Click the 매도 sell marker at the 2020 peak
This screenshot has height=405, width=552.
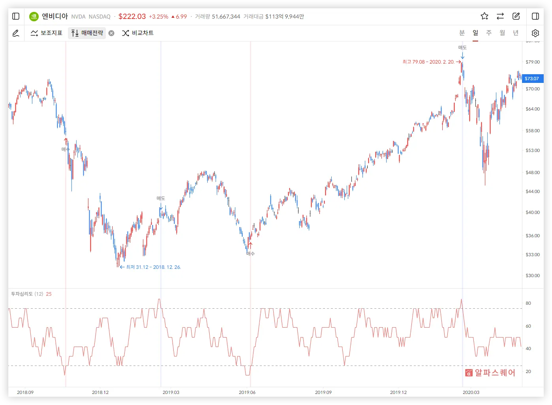[x=462, y=47]
